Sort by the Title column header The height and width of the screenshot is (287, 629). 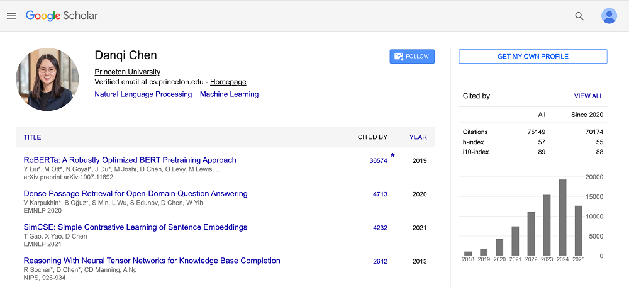pos(32,137)
